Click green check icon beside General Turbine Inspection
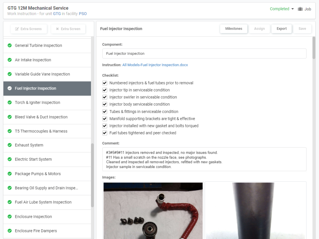The width and height of the screenshot is (319, 239). tap(10, 45)
